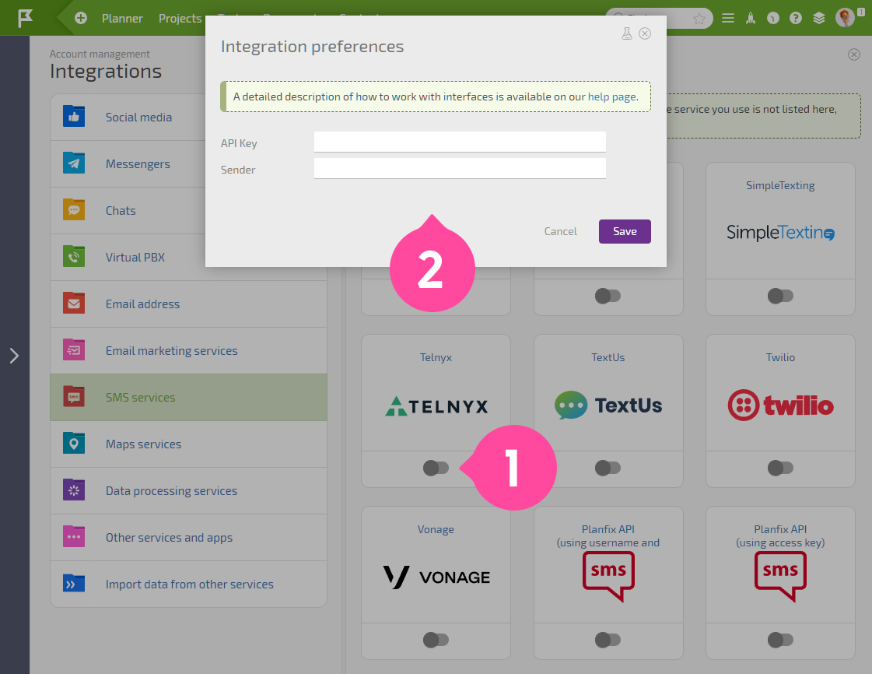The image size is (872, 674).
Task: Click the SMS services folder icon
Action: [74, 397]
